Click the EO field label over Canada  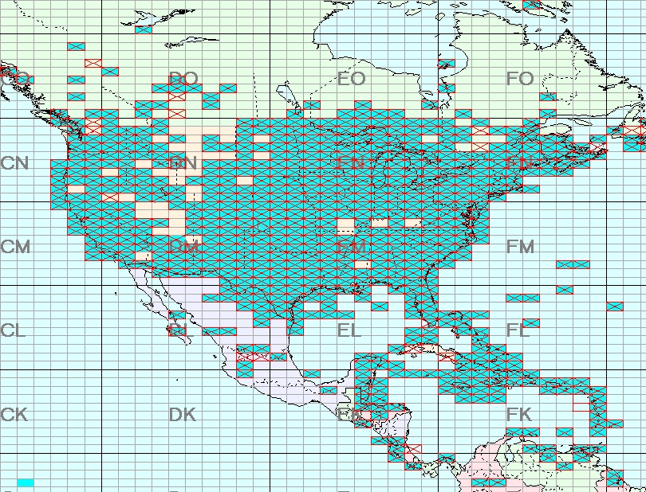352,79
